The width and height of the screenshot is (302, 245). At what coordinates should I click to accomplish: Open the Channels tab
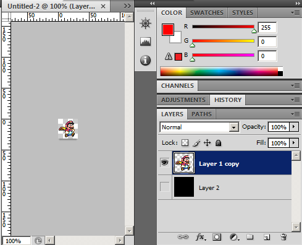[177, 86]
